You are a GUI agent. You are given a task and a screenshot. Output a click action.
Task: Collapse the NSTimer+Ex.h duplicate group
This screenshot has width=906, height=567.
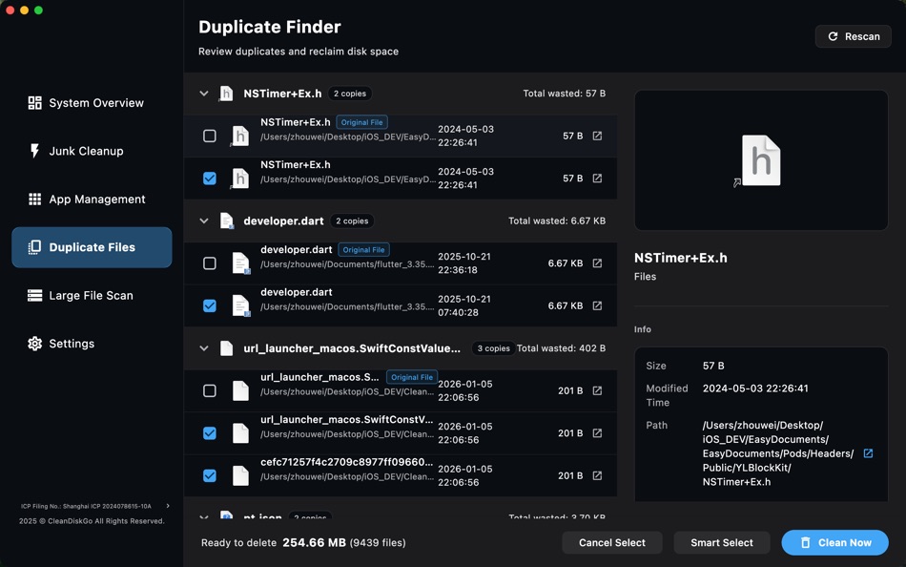[203, 94]
